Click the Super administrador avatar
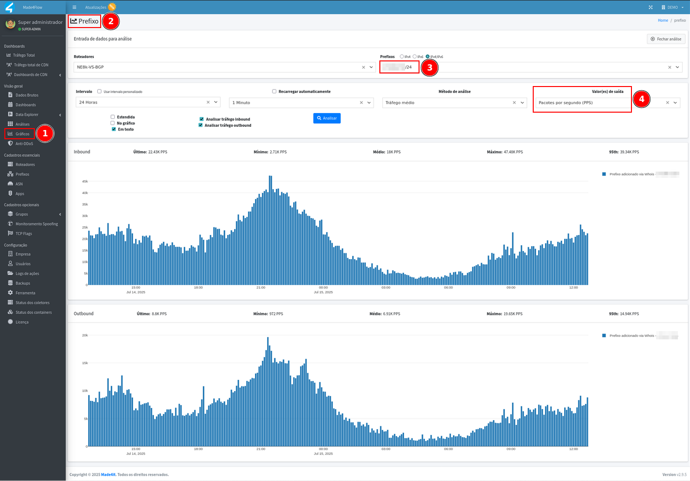 10,24
